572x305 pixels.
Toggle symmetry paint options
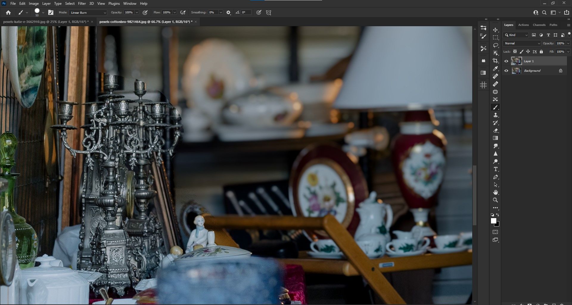pyautogui.click(x=269, y=12)
